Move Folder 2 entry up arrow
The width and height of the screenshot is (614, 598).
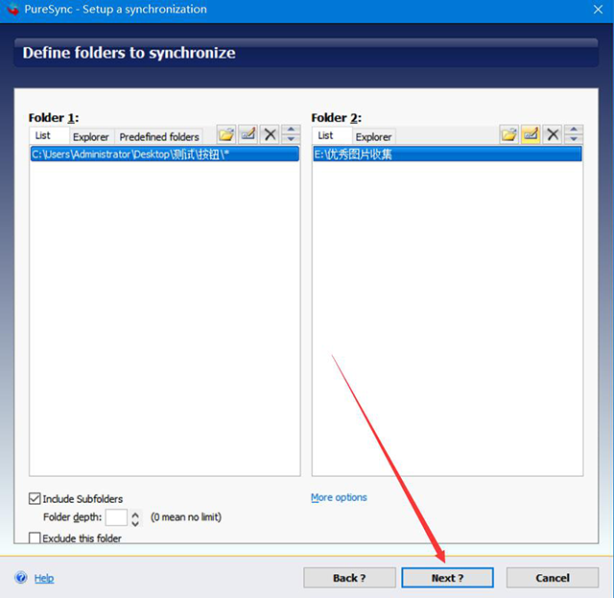[x=574, y=130]
